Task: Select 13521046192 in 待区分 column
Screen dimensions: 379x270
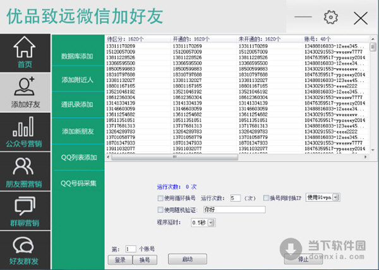Action: click(x=121, y=91)
